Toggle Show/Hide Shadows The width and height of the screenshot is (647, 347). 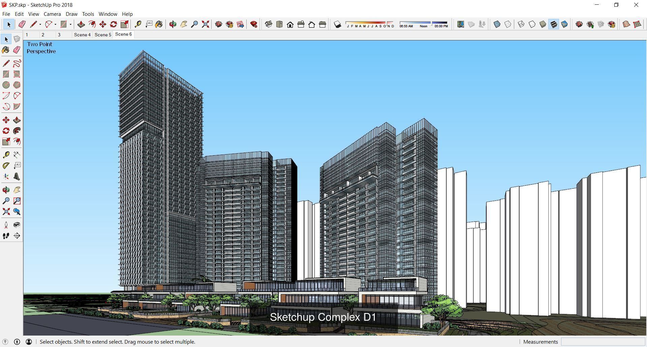click(337, 24)
